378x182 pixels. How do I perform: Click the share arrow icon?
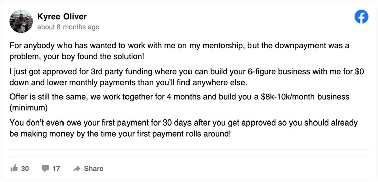(x=77, y=169)
